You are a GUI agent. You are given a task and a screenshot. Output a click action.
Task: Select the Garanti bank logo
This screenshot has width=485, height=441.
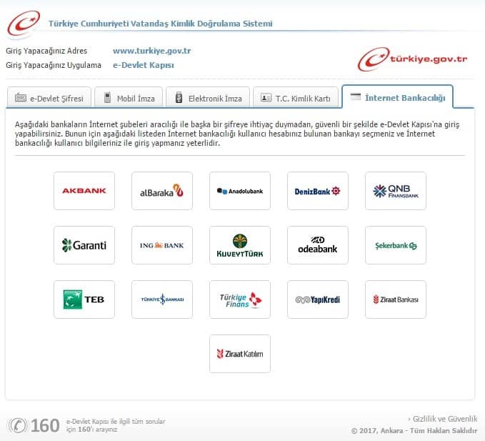coord(84,245)
